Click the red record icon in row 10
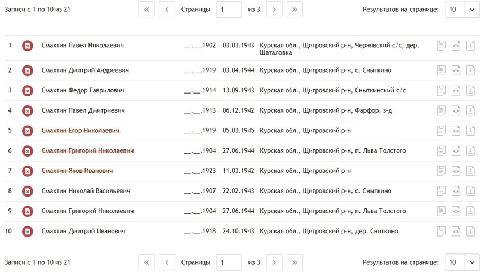 click(x=28, y=231)
